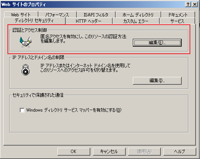Close the Web site properties dialog

tap(195, 4)
